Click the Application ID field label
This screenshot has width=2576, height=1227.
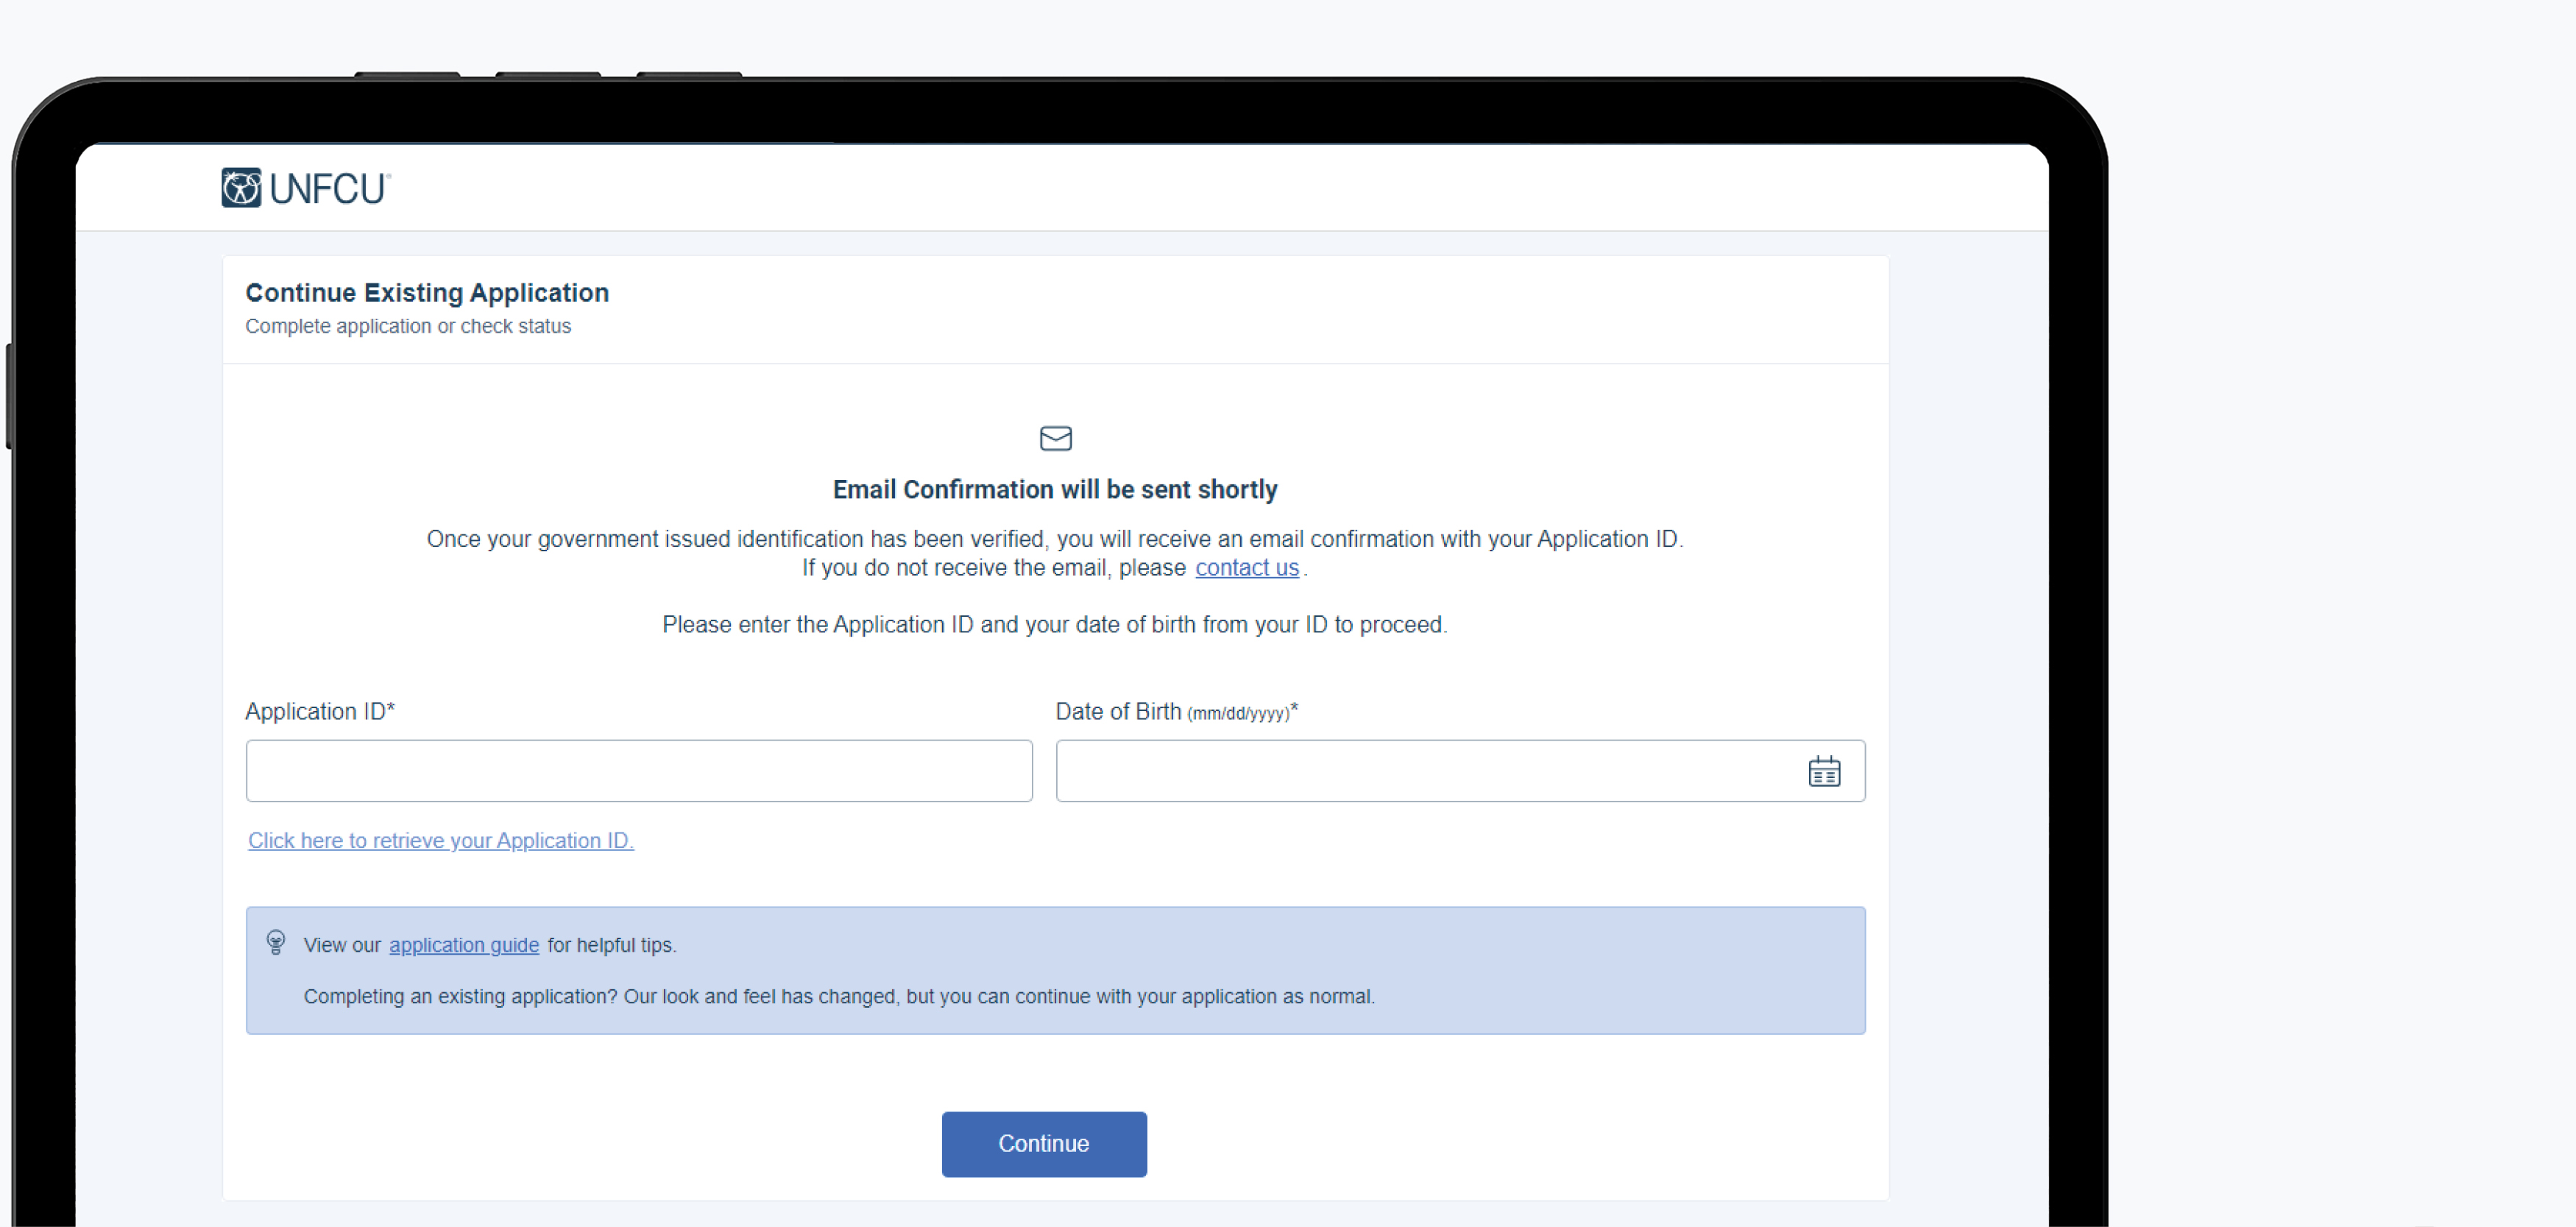pyautogui.click(x=320, y=711)
